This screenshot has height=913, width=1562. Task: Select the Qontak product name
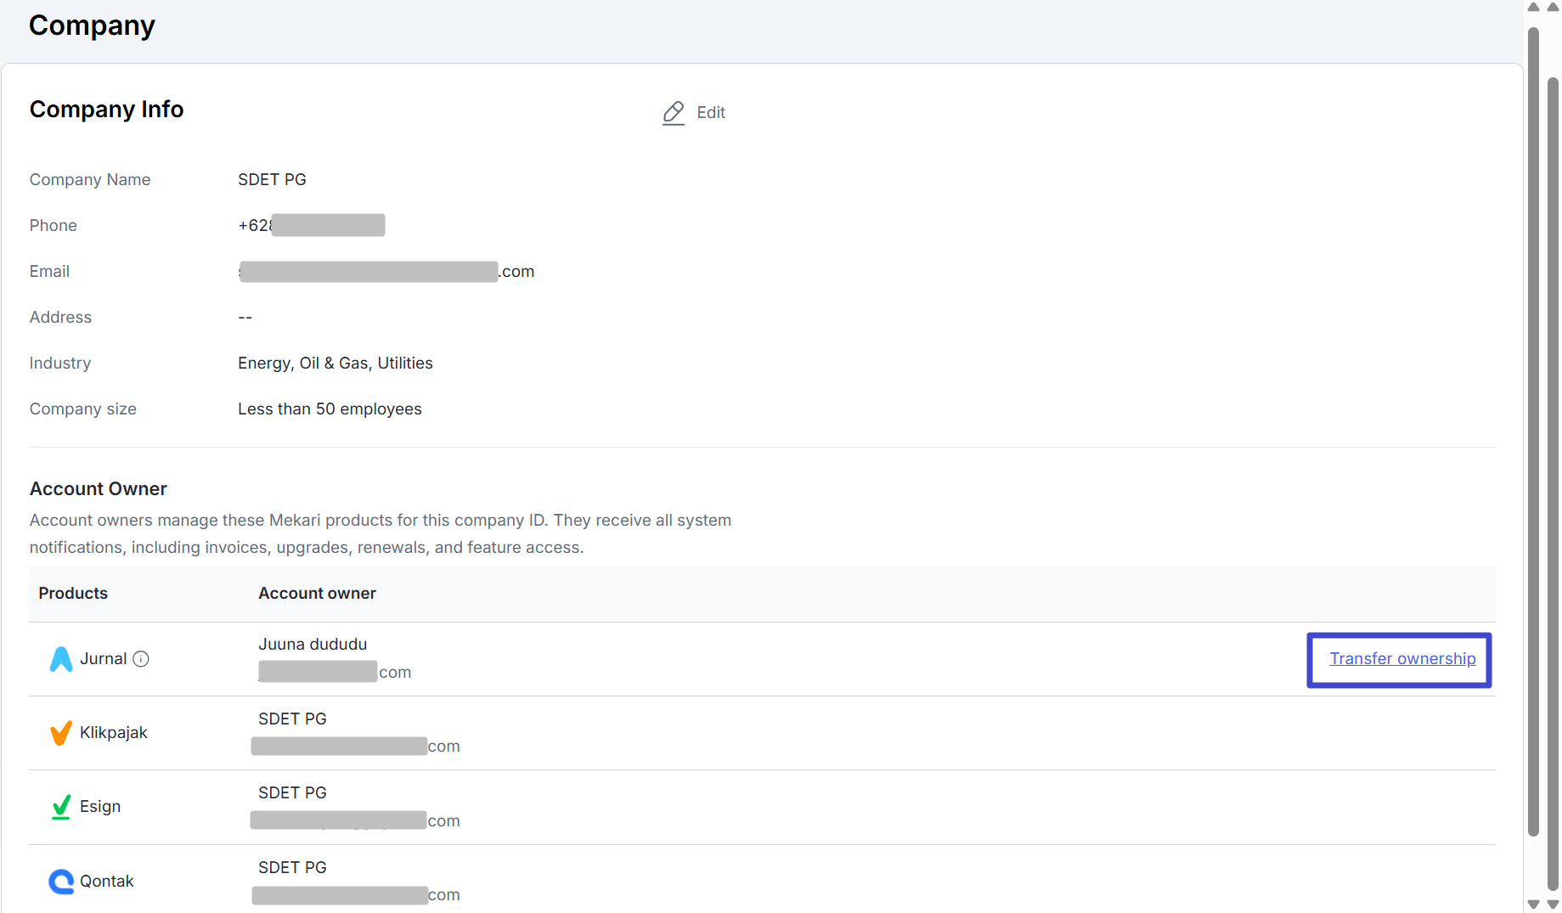tap(106, 882)
